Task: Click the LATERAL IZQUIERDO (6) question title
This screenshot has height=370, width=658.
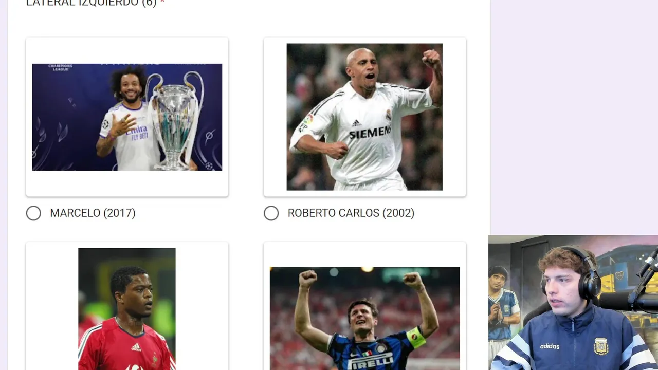Action: click(x=92, y=3)
